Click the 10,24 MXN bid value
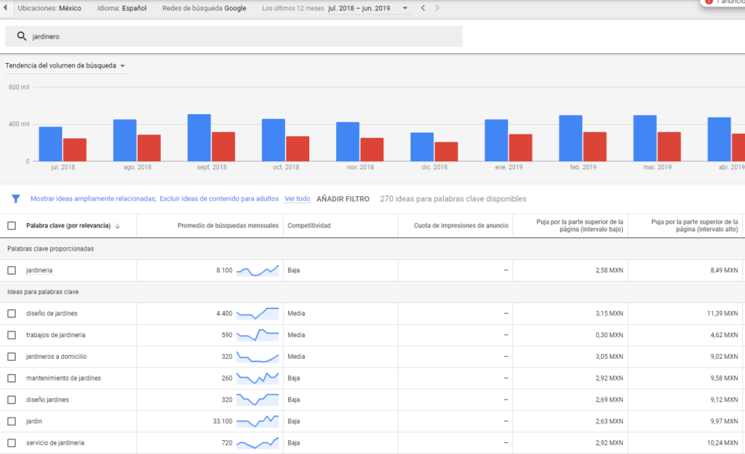Screen dimensions: 745x454 tap(722, 443)
